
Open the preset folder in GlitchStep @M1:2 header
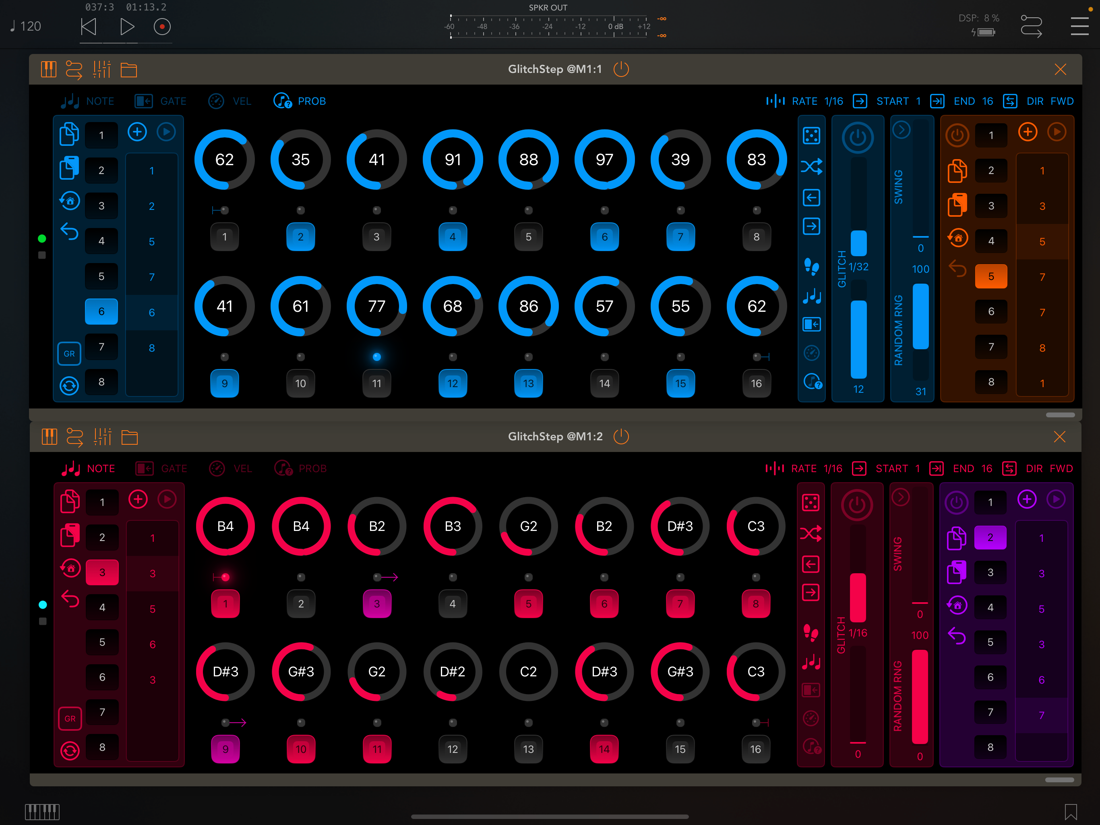coord(130,437)
